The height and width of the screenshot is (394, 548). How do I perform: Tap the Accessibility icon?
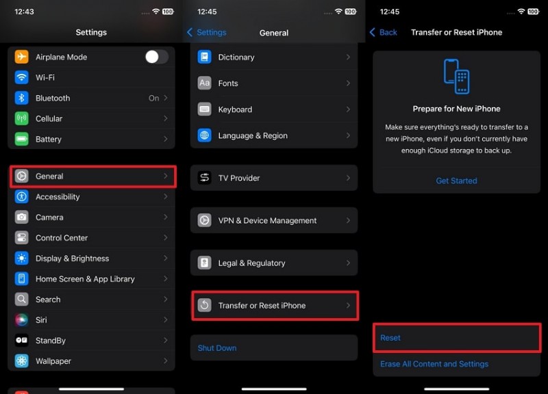click(x=22, y=197)
